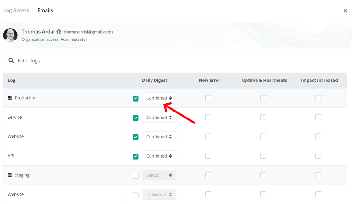Click Thomas Ardal's avatar photo
352x204 pixels.
[x=10, y=35]
